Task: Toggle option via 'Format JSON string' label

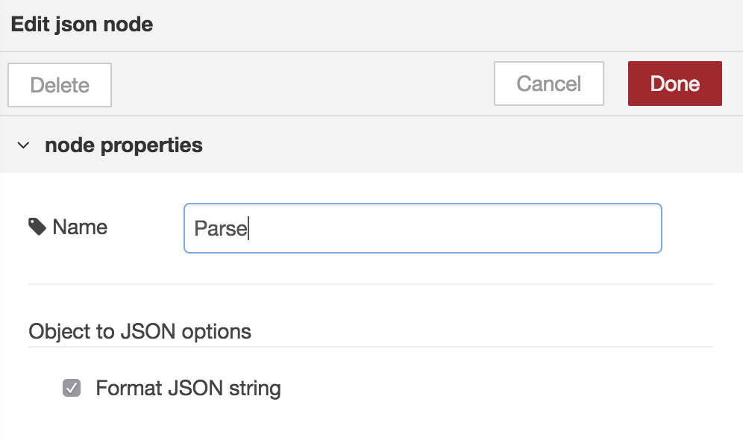Action: 188,388
